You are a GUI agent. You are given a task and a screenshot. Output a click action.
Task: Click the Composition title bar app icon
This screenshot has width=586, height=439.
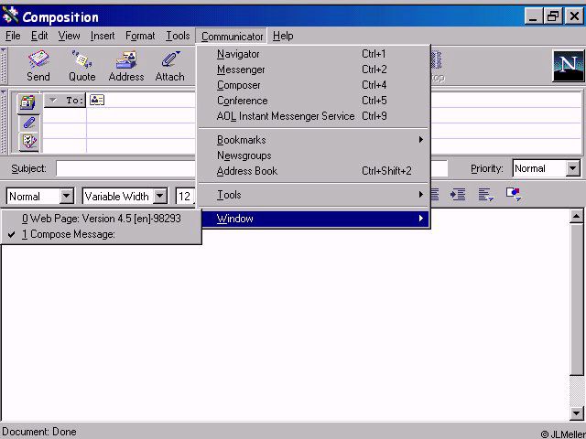point(10,16)
